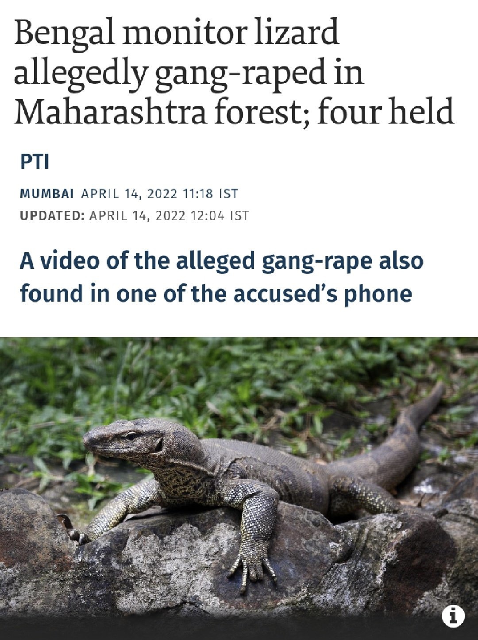478x640 pixels.
Task: Select the updated date April 14, 2022
Action: (138, 216)
